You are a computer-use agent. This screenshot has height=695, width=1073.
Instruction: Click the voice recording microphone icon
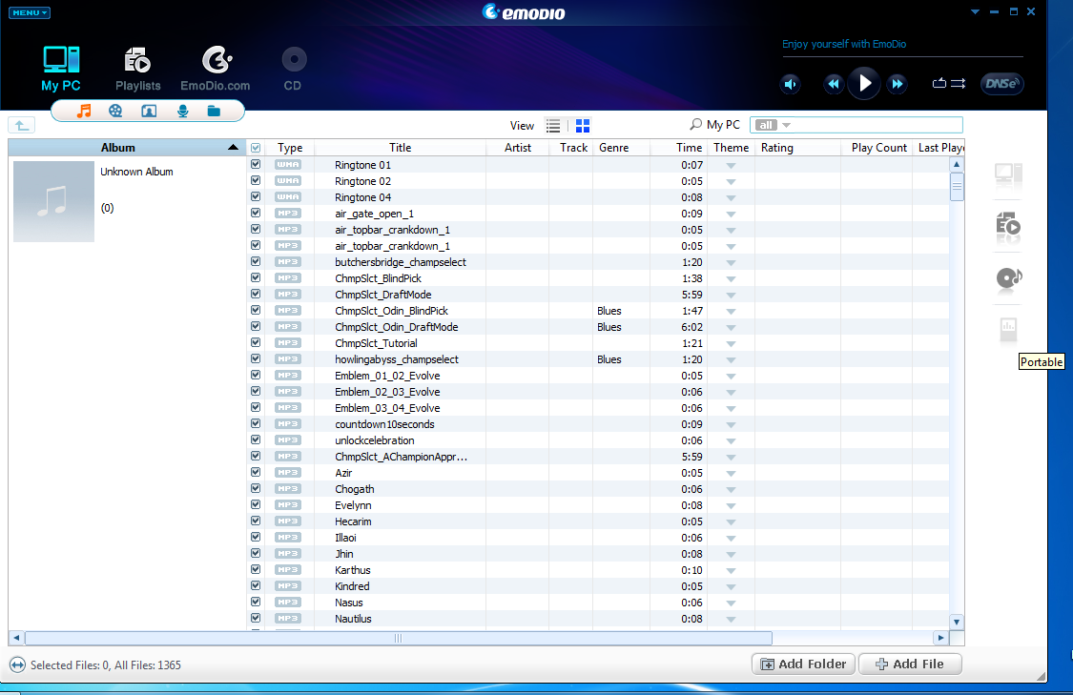[182, 112]
